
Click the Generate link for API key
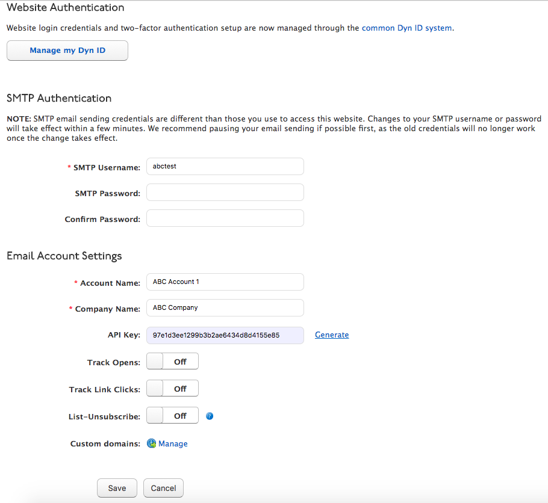(331, 335)
